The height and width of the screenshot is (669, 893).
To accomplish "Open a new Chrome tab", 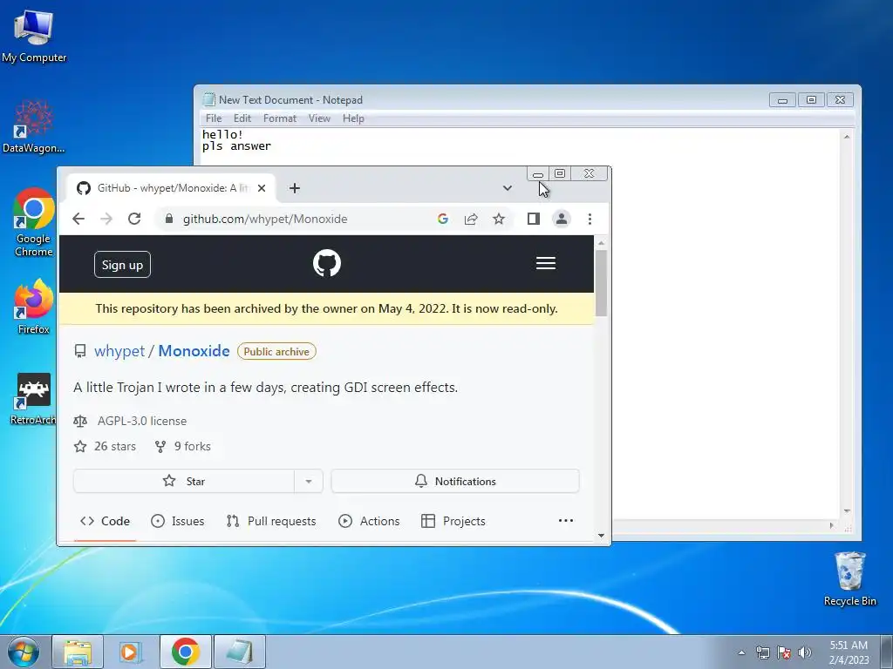I will pyautogui.click(x=295, y=188).
